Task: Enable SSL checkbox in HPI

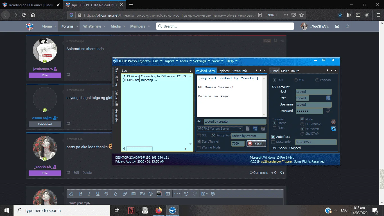Action: click(199, 136)
